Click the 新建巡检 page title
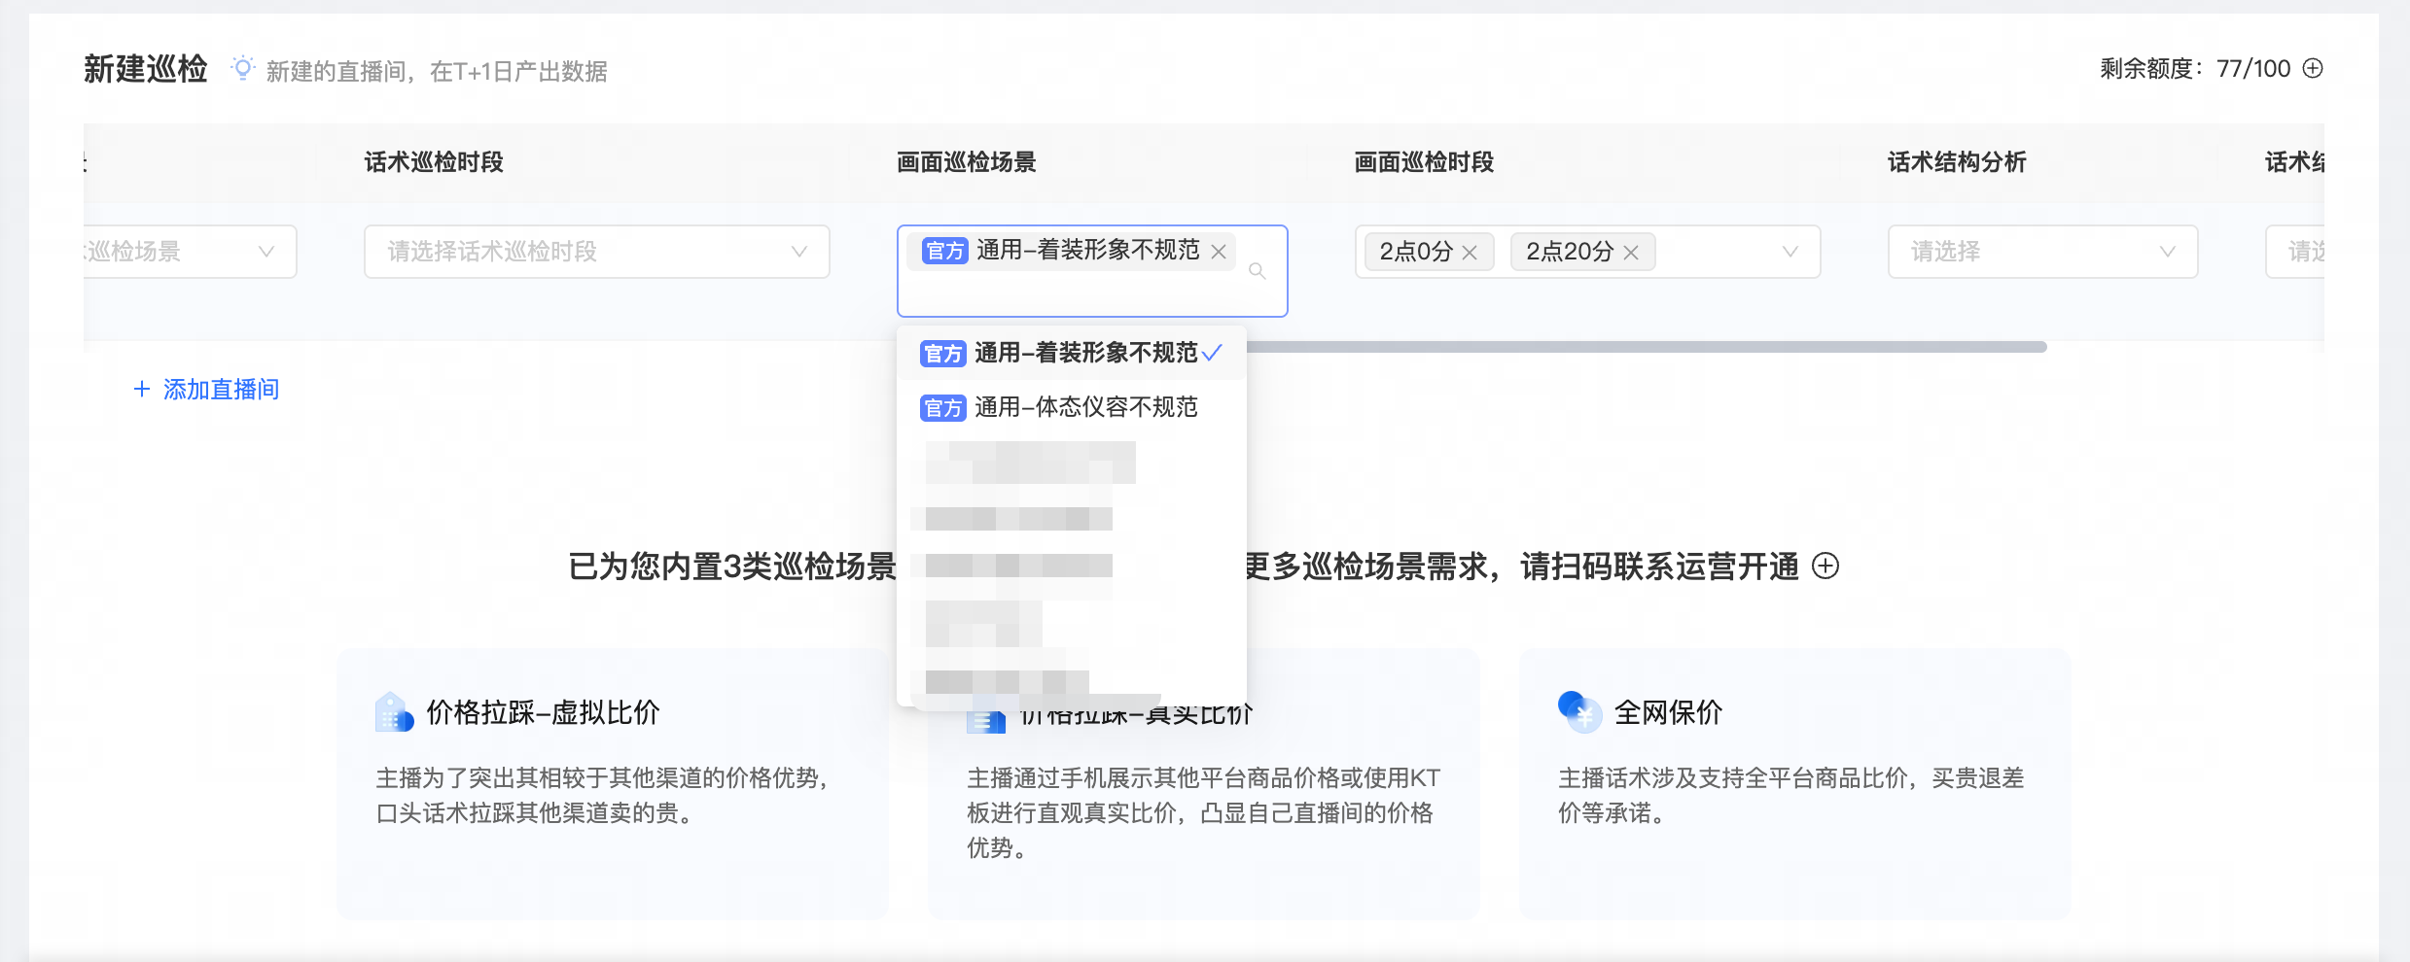2410x962 pixels. (146, 69)
